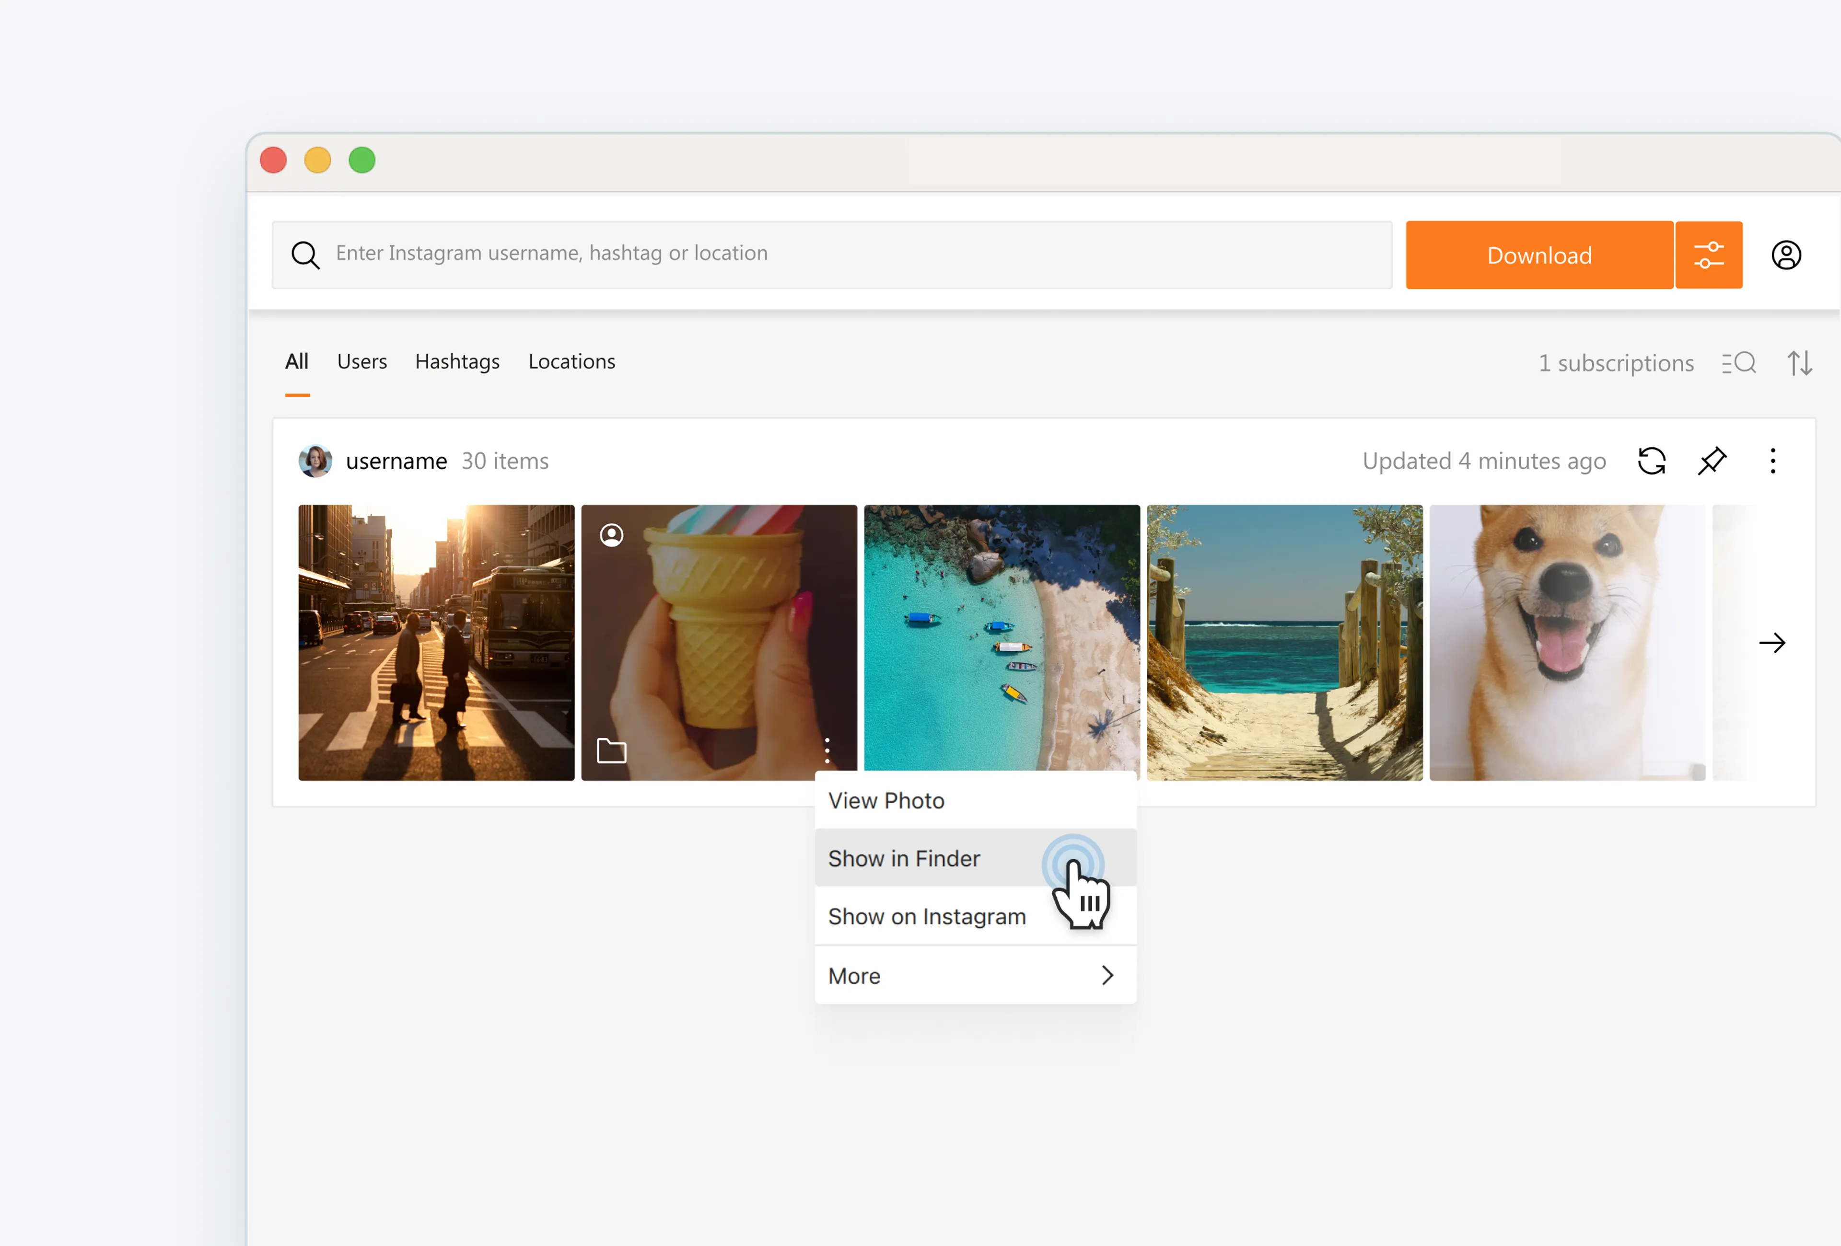Screen dimensions: 1841x1246
Task: Open the sort subscriptions arrows icon
Action: click(1799, 363)
